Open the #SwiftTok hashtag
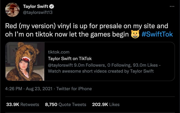This screenshot has width=180, height=113. coord(157,34)
